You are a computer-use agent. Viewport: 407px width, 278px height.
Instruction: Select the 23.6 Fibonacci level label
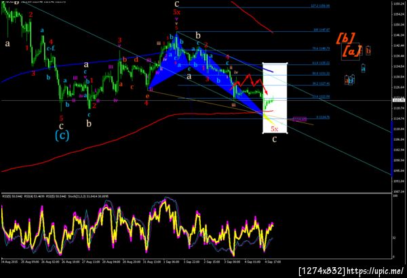pos(321,96)
